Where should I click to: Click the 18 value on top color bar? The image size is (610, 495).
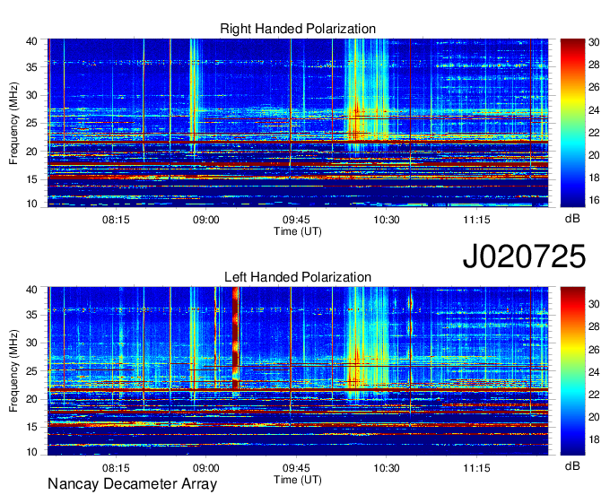[x=594, y=178]
